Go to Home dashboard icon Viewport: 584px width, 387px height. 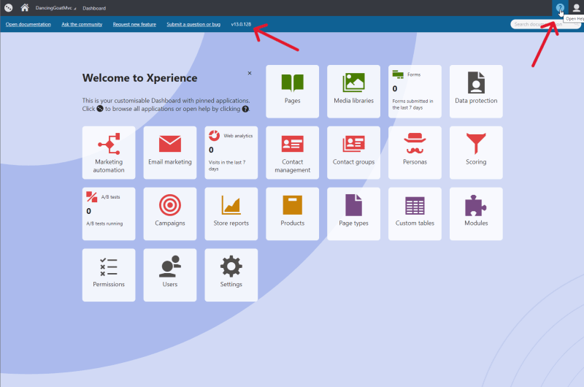tap(25, 7)
